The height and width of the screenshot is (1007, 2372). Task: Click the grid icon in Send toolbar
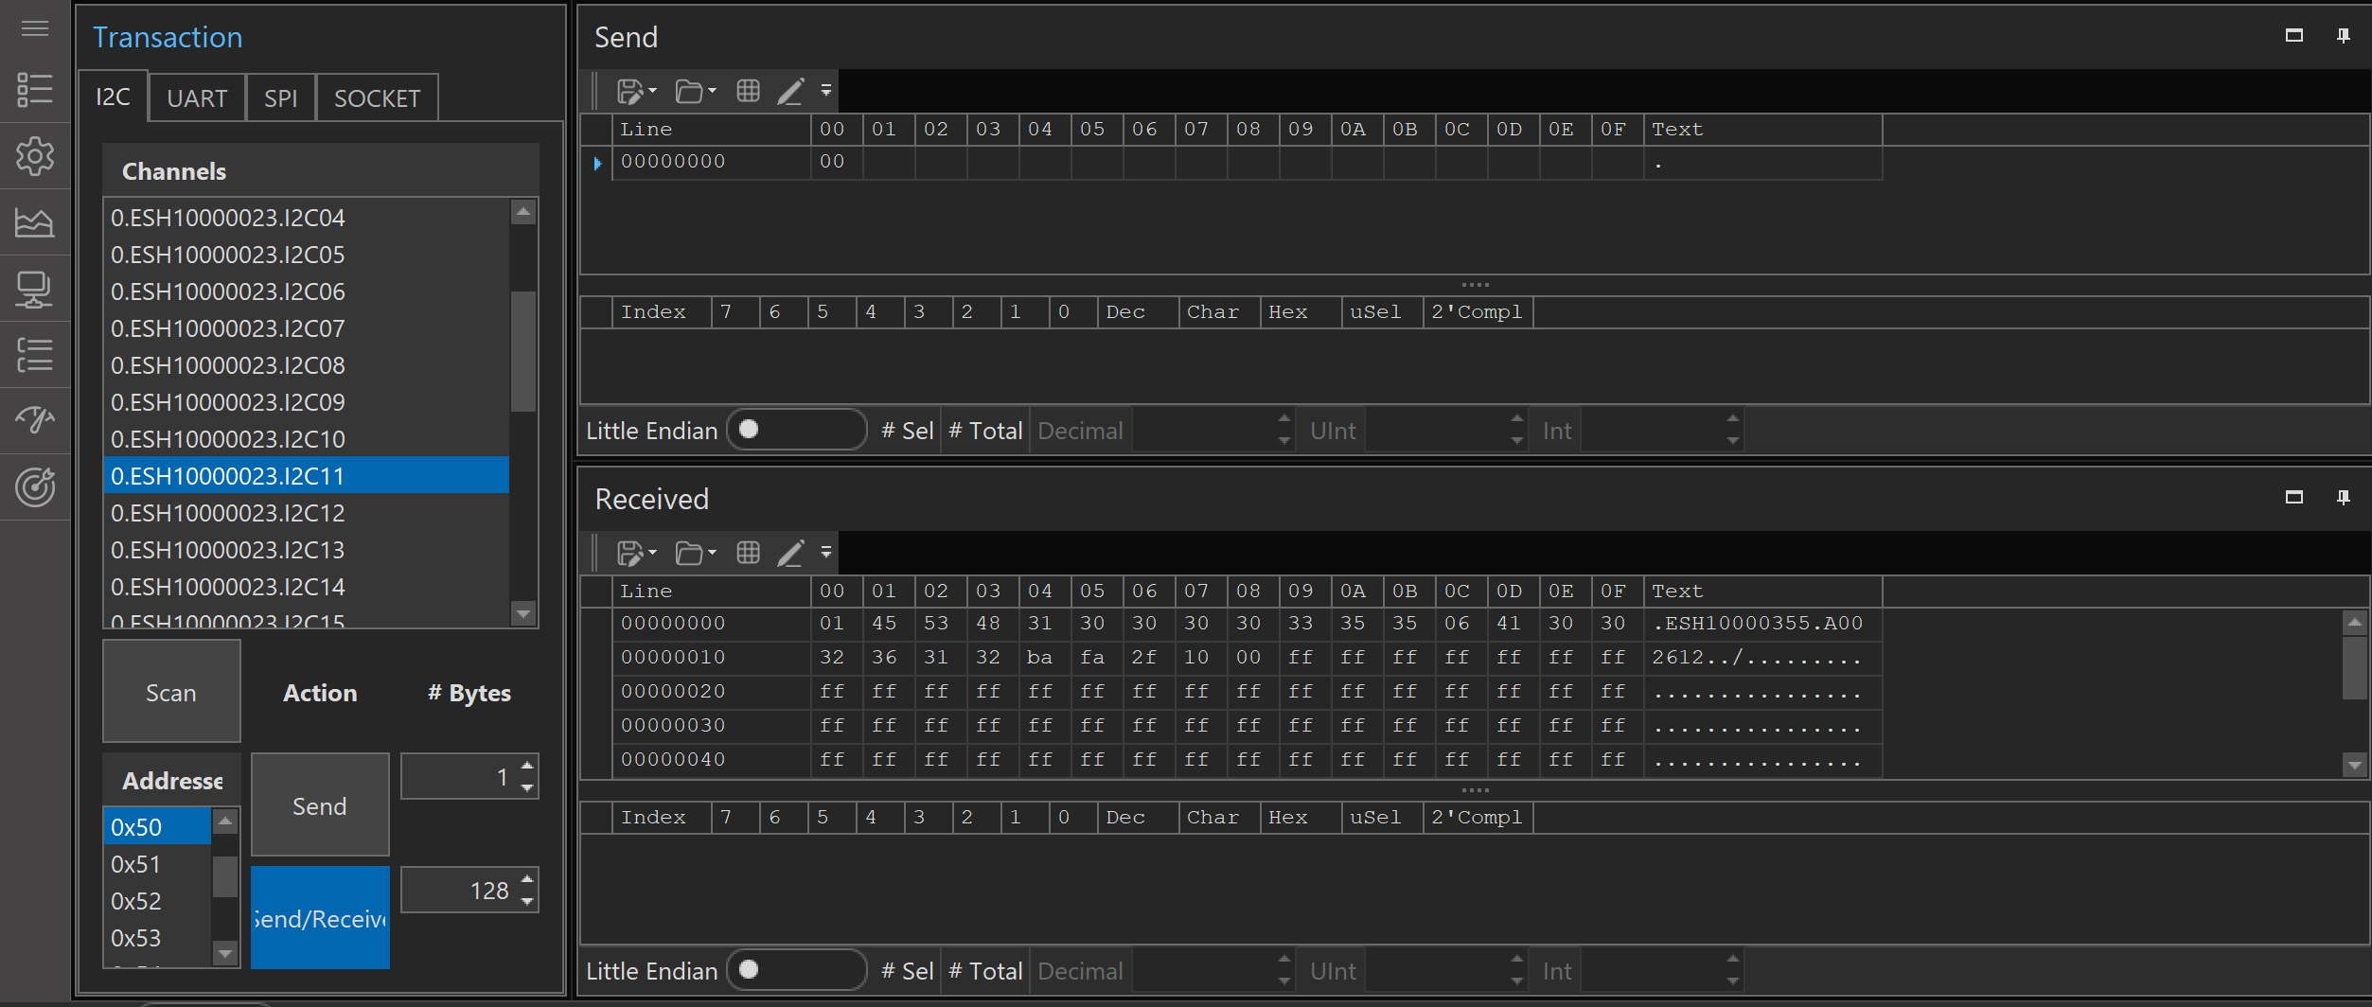(748, 91)
